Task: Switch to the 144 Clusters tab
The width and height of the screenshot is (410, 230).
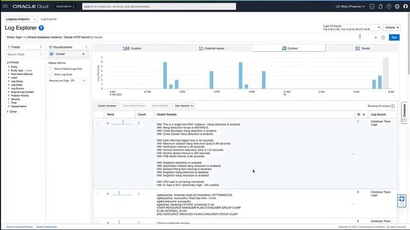Action: pyautogui.click(x=131, y=49)
